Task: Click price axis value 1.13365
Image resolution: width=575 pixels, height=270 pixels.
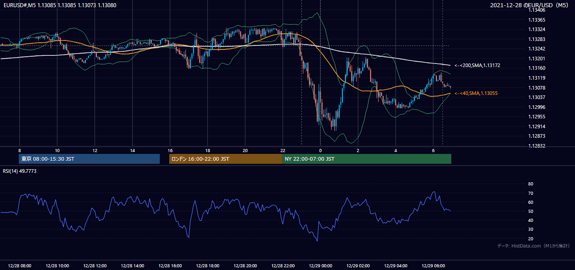Action: 537,20
